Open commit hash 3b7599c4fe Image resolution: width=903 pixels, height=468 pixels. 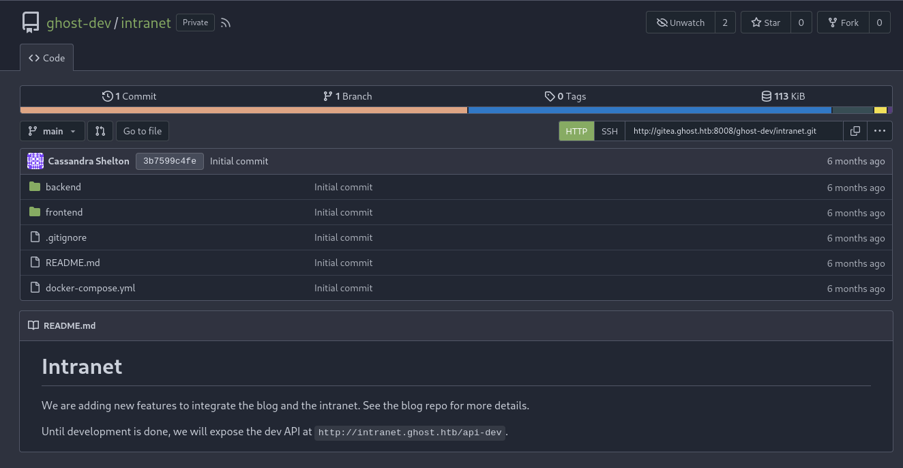[170, 161]
